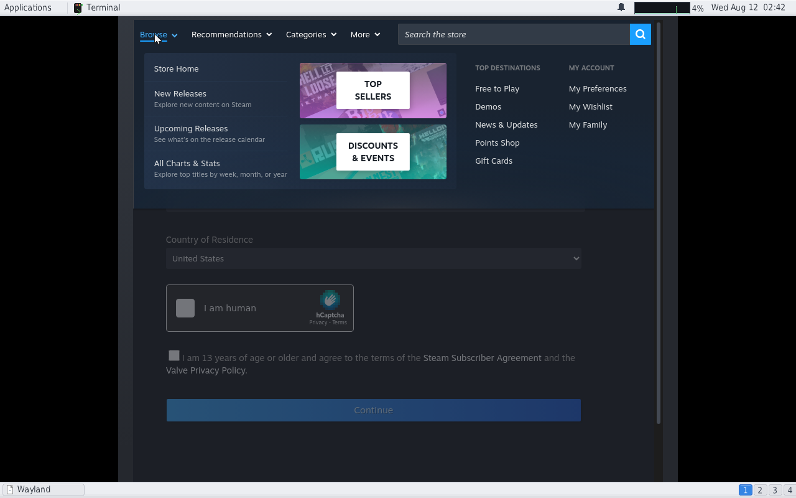Click the 'Country of Residence' label
The width and height of the screenshot is (796, 498).
pos(210,240)
